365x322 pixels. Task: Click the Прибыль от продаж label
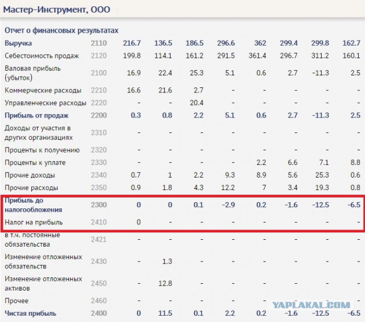point(36,115)
